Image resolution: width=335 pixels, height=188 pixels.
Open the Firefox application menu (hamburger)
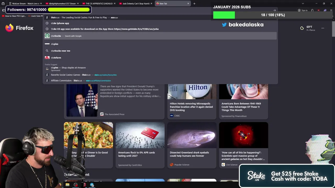click(331, 10)
